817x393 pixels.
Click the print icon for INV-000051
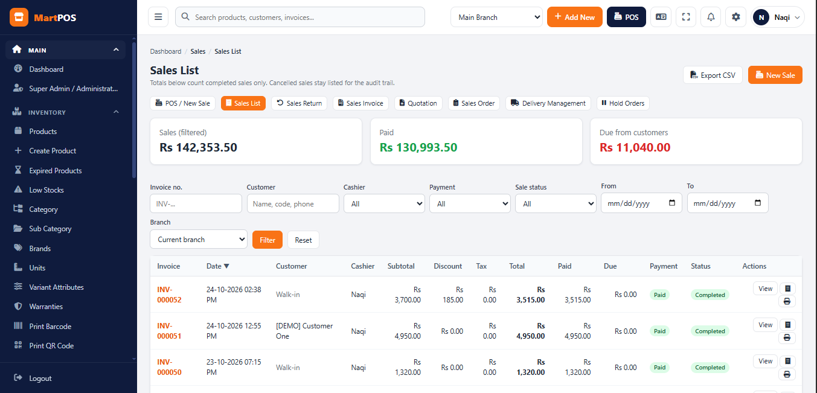[787, 337]
